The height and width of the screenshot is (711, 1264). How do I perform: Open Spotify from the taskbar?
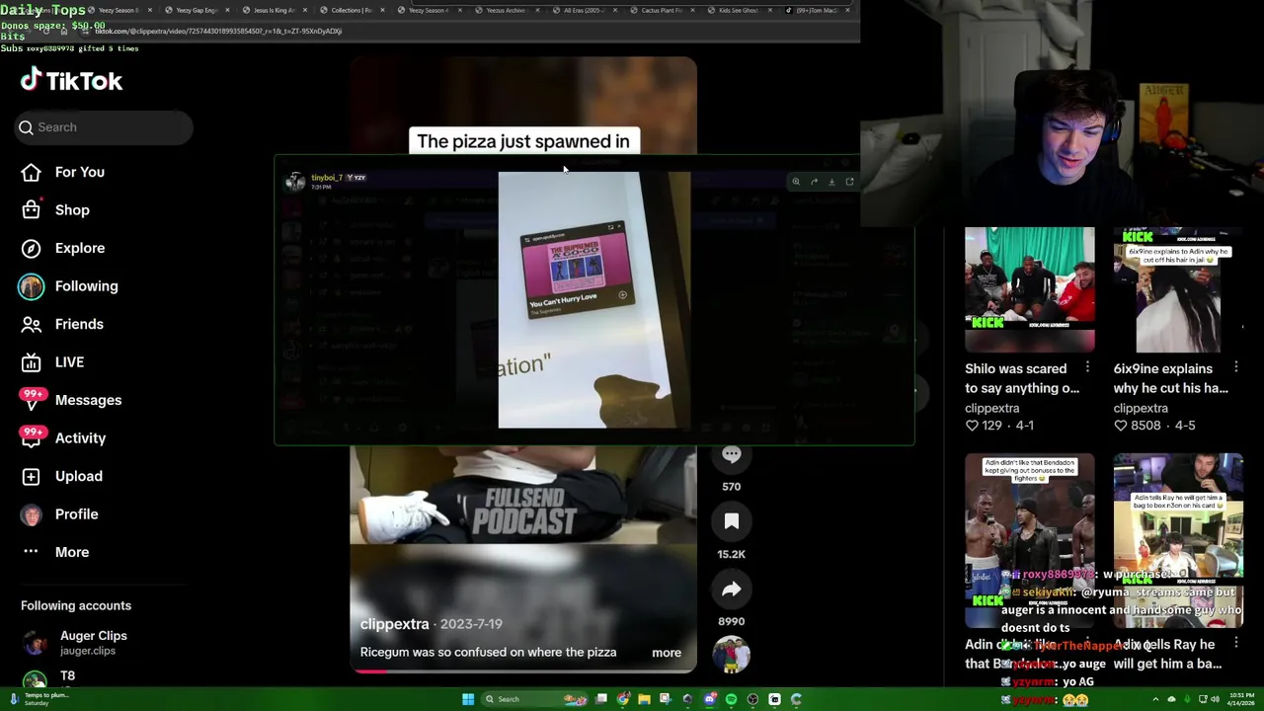point(731,699)
